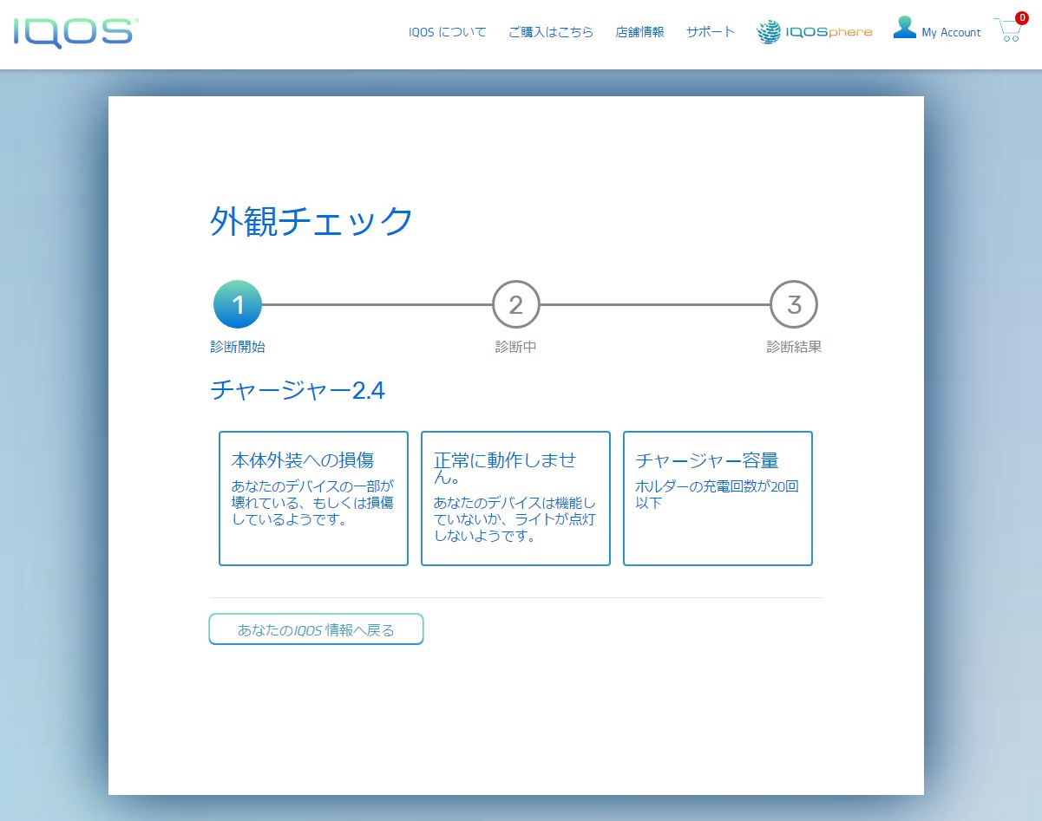Click the IQOS logo in header
The width and height of the screenshot is (1042, 821).
pos(75,32)
